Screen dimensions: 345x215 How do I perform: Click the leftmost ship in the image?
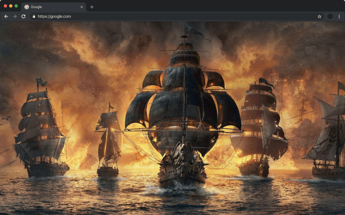[x=40, y=134]
